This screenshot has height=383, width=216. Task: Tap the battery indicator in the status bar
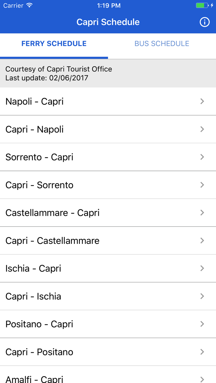(202, 5)
